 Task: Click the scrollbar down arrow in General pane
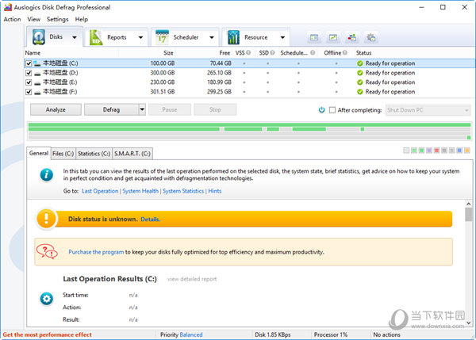click(x=468, y=323)
